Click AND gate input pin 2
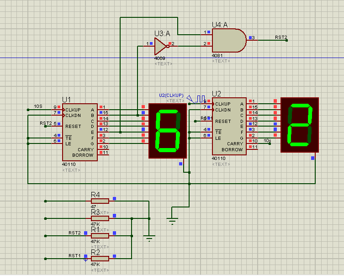Image resolution: width=344 pixels, height=276 pixels. pyautogui.click(x=206, y=46)
